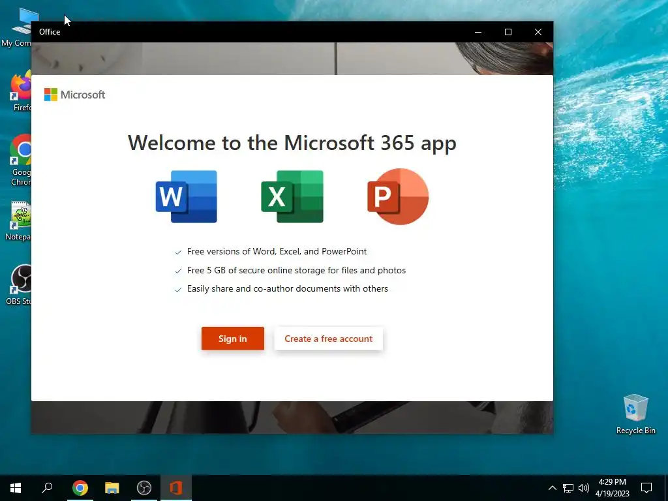The height and width of the screenshot is (501, 668).
Task: Minimize the Office window
Action: point(478,32)
